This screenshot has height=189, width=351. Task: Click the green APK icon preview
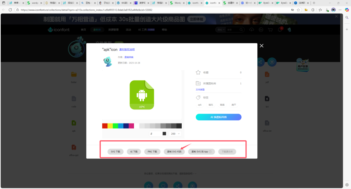[142, 95]
